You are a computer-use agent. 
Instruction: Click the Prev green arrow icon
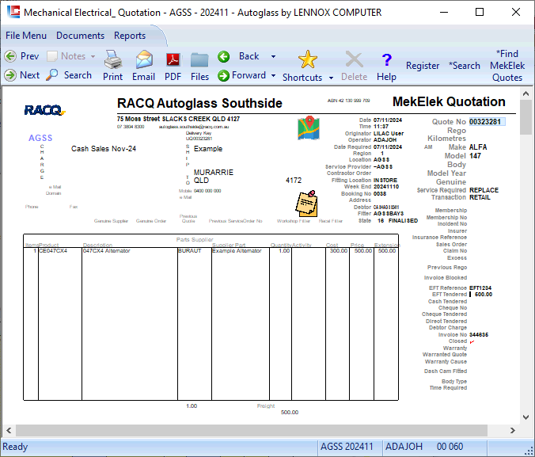(10, 56)
